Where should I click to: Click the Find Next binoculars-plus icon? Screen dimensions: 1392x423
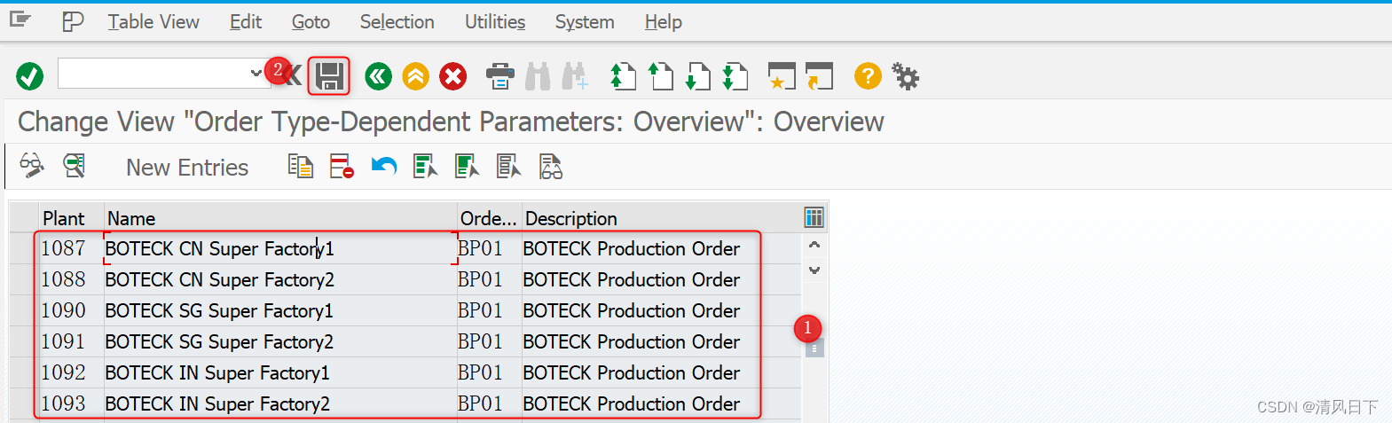click(x=575, y=76)
